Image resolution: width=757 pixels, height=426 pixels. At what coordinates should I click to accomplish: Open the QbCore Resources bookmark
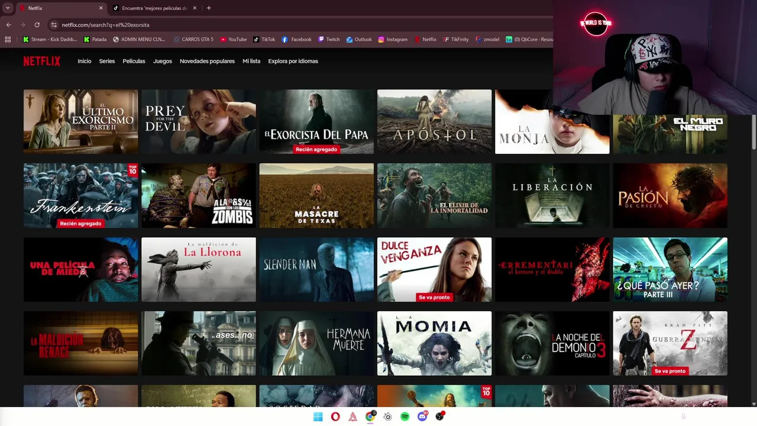pos(529,40)
